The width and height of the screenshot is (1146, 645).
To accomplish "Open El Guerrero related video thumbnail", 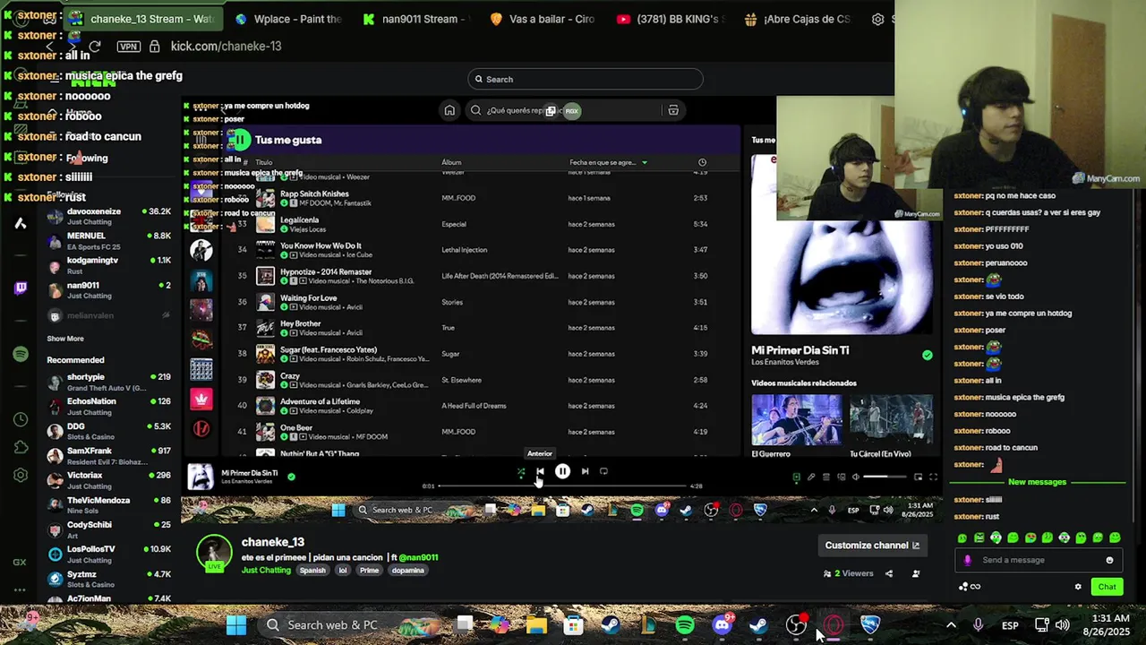I will 796,419.
